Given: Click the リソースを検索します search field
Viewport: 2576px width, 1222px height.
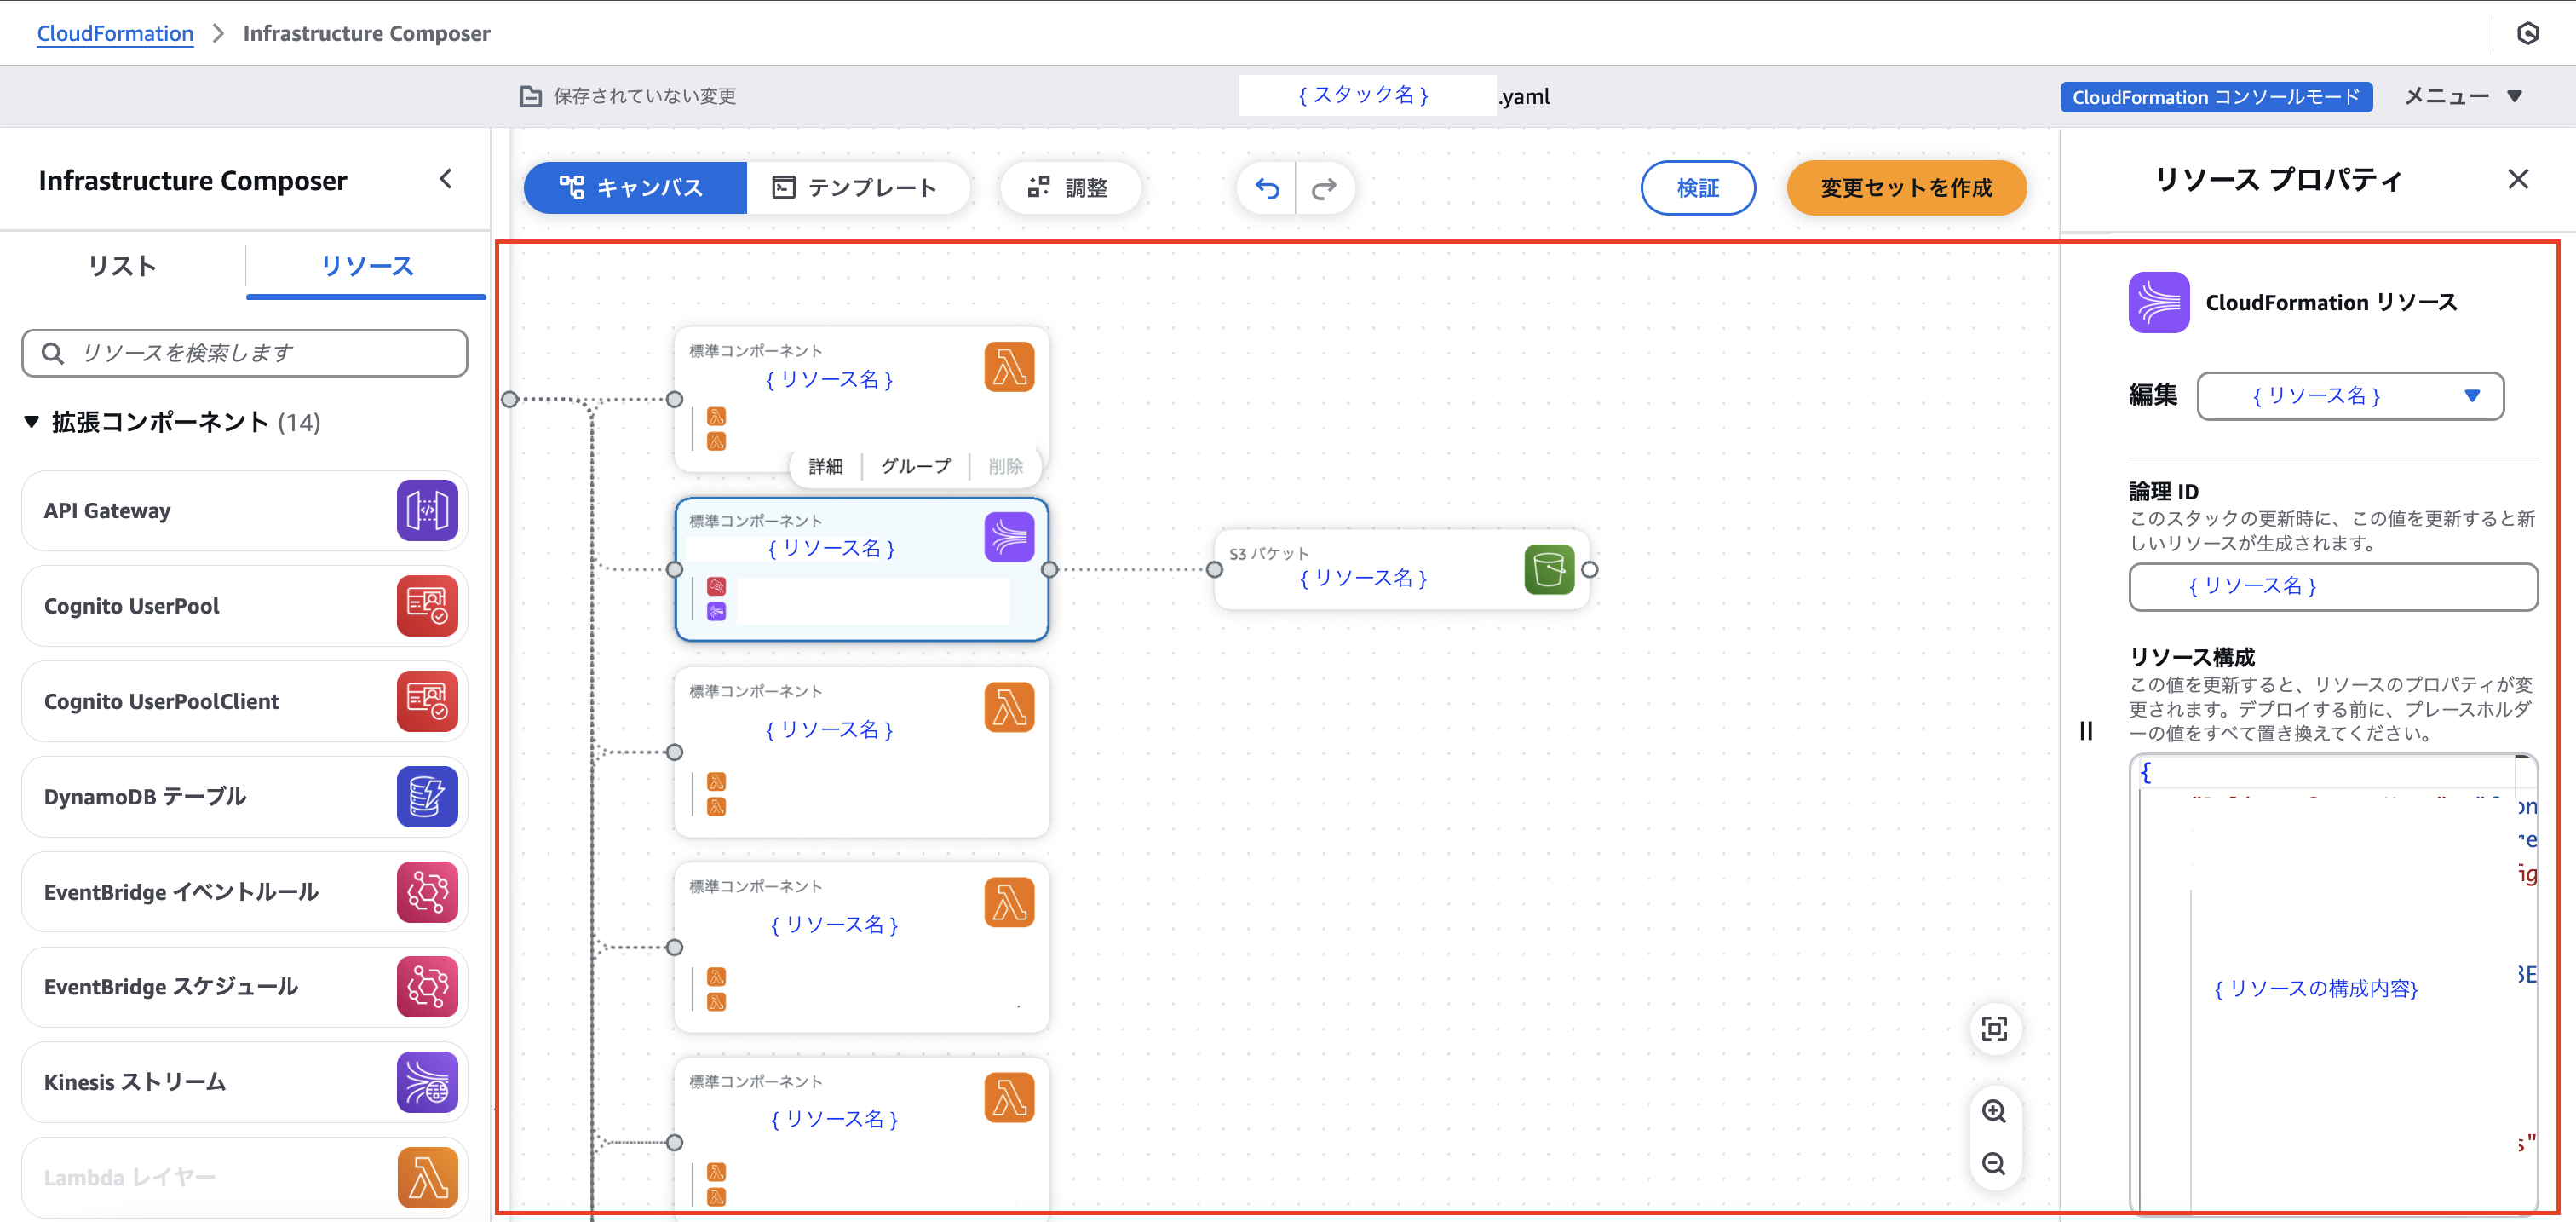Looking at the screenshot, I should click(x=245, y=353).
